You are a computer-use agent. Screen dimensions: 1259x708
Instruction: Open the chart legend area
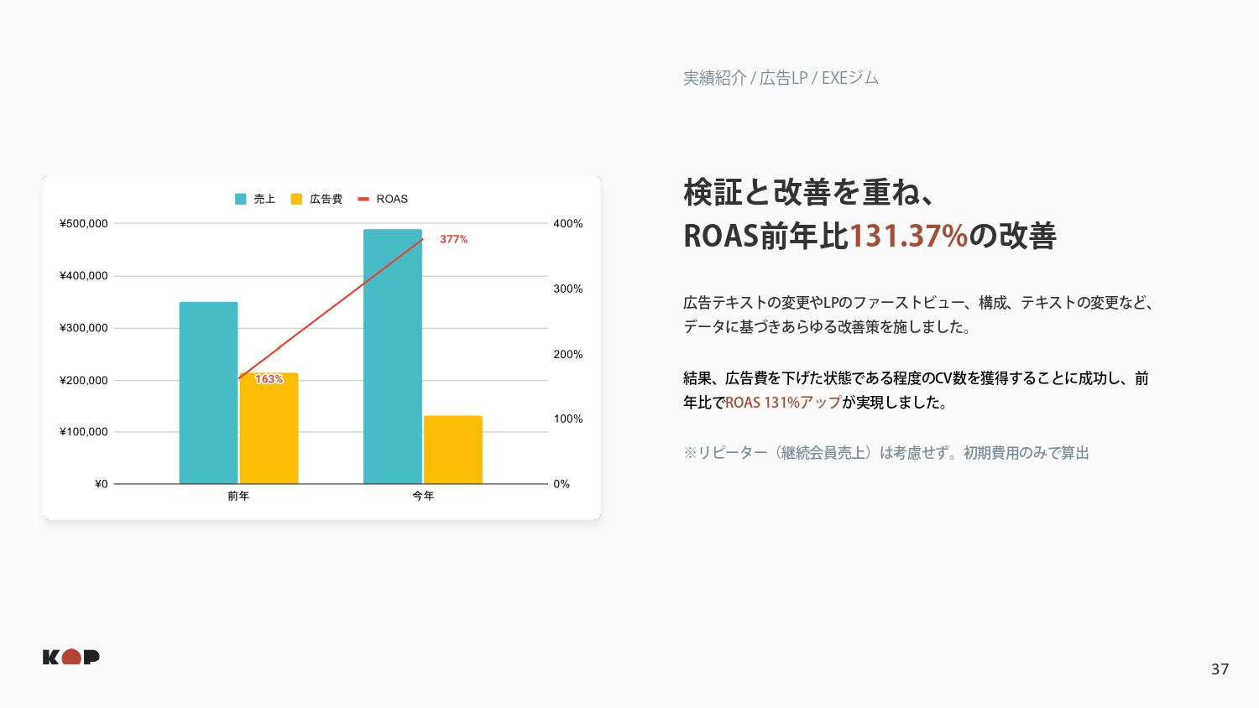coord(319,199)
